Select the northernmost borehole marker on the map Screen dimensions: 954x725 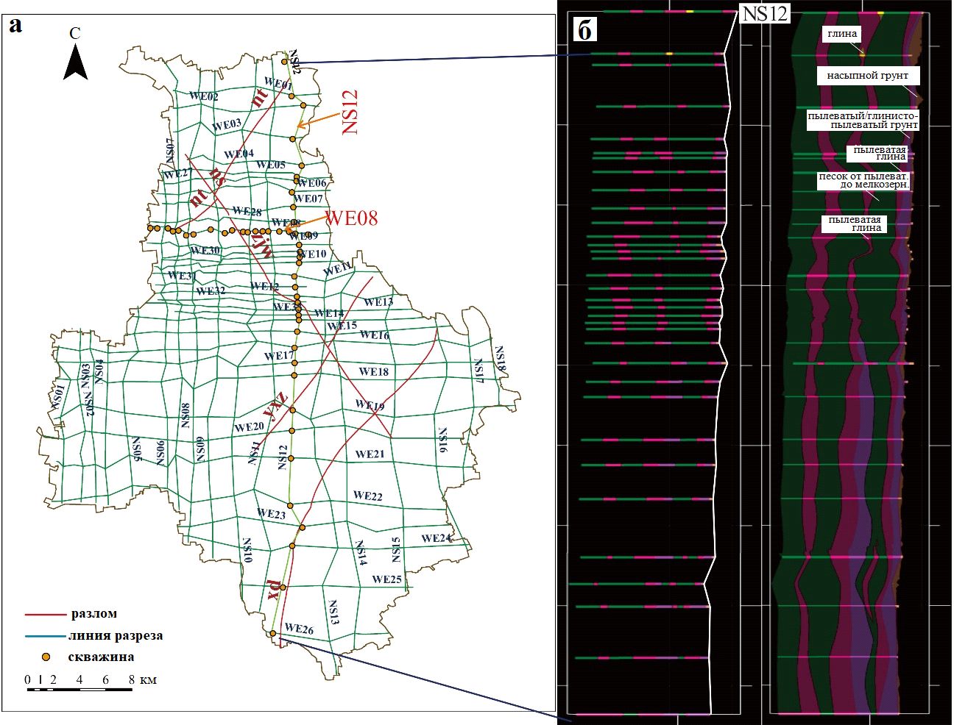click(285, 62)
